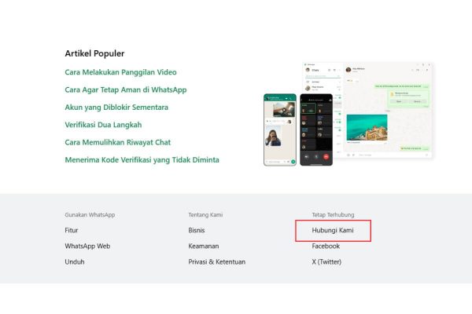Viewport: 472px width, 314px height.
Task: Open the Facebook footer link
Action: [326, 246]
